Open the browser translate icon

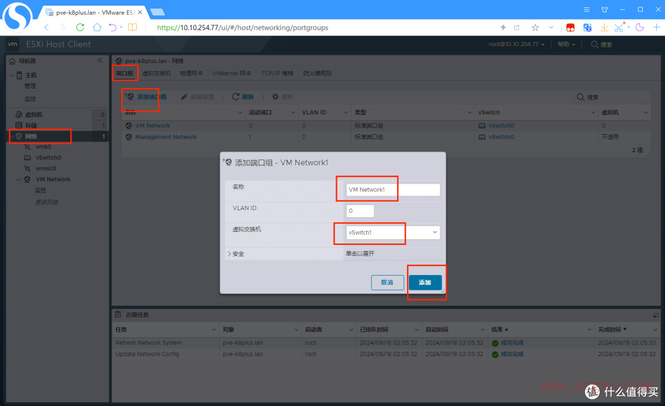coord(587,27)
